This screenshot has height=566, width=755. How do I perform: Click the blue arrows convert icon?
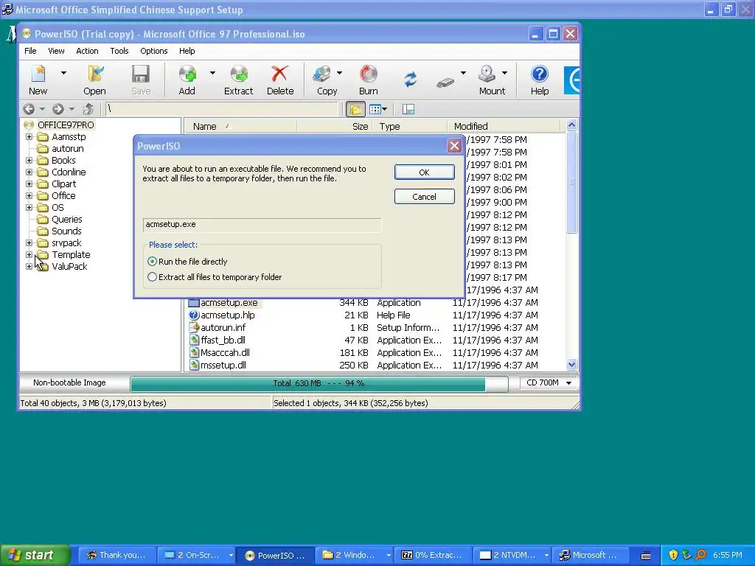point(410,80)
